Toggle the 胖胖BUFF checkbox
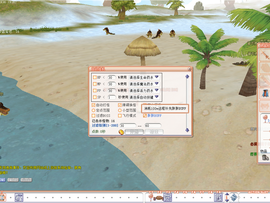The height and width of the screenshot is (203, 270). coord(145,116)
